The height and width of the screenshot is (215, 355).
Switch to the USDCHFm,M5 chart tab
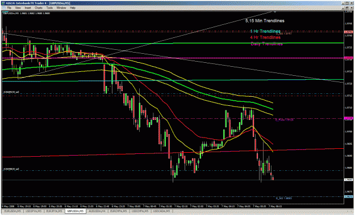pos(140,211)
